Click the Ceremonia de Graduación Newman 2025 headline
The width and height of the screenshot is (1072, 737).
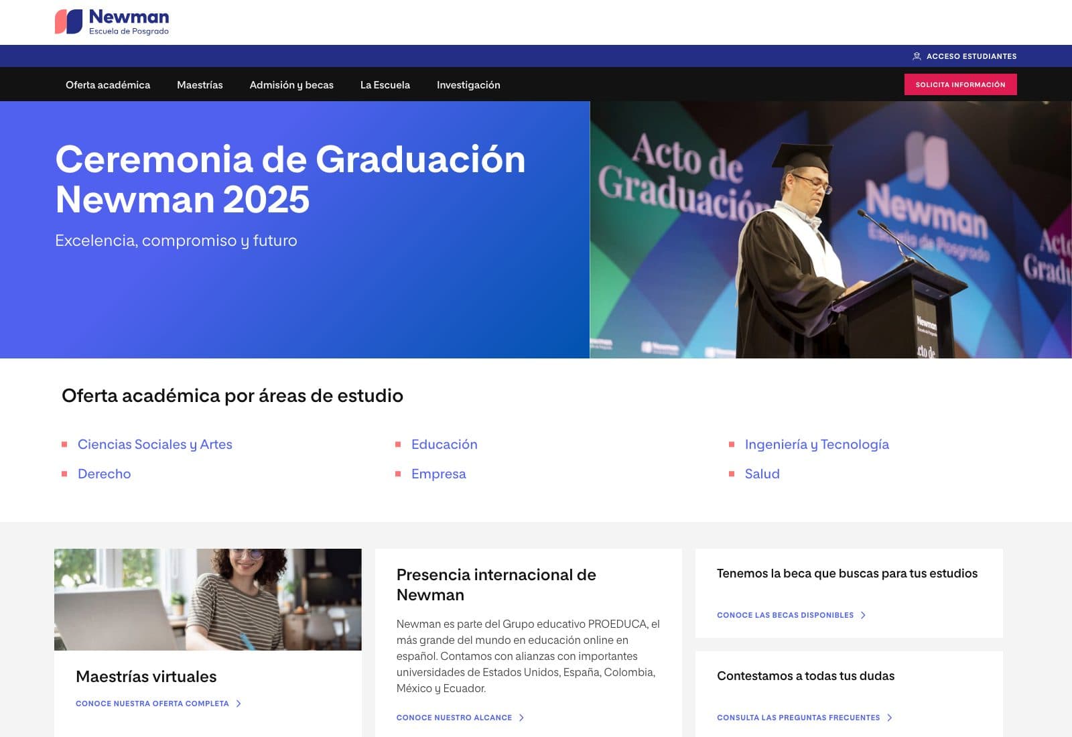tap(290, 179)
